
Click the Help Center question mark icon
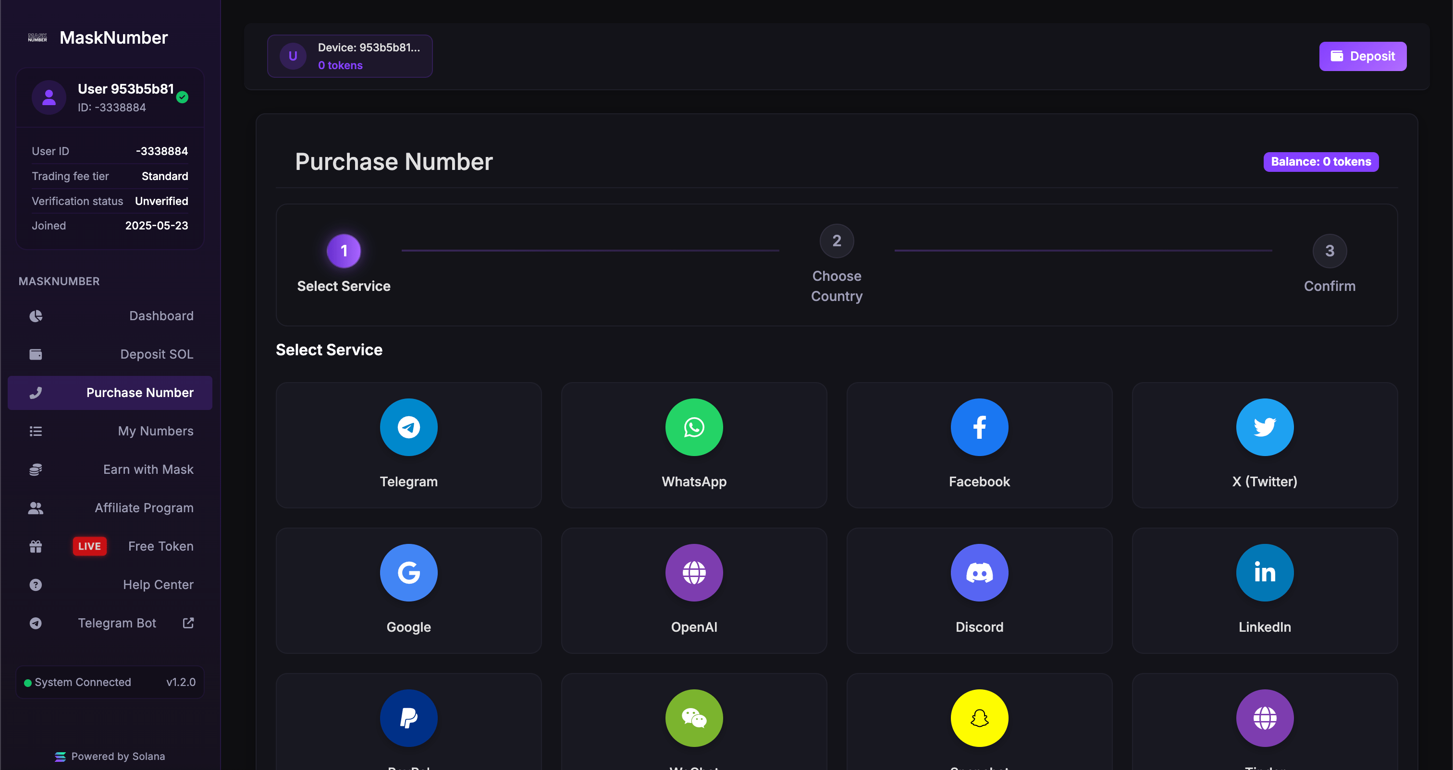36,585
